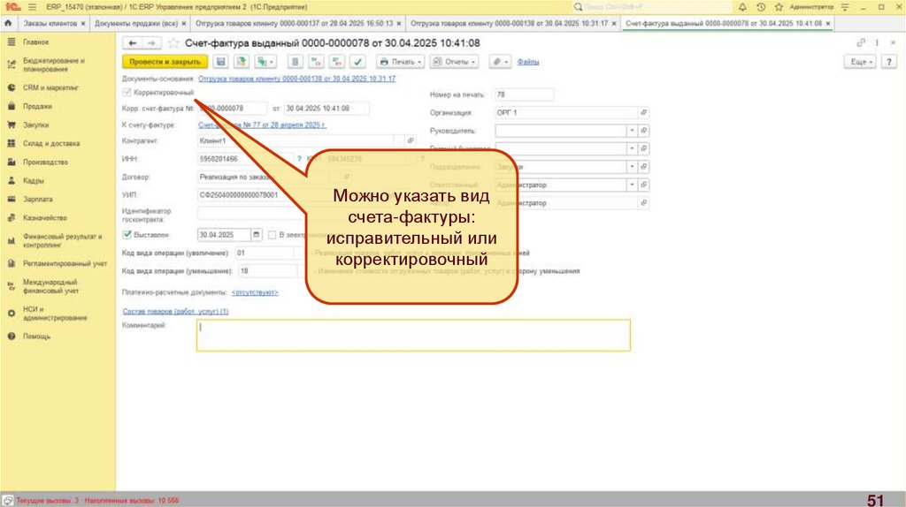The image size is (906, 507).
Task: Open notifications bell icon
Action: click(742, 7)
